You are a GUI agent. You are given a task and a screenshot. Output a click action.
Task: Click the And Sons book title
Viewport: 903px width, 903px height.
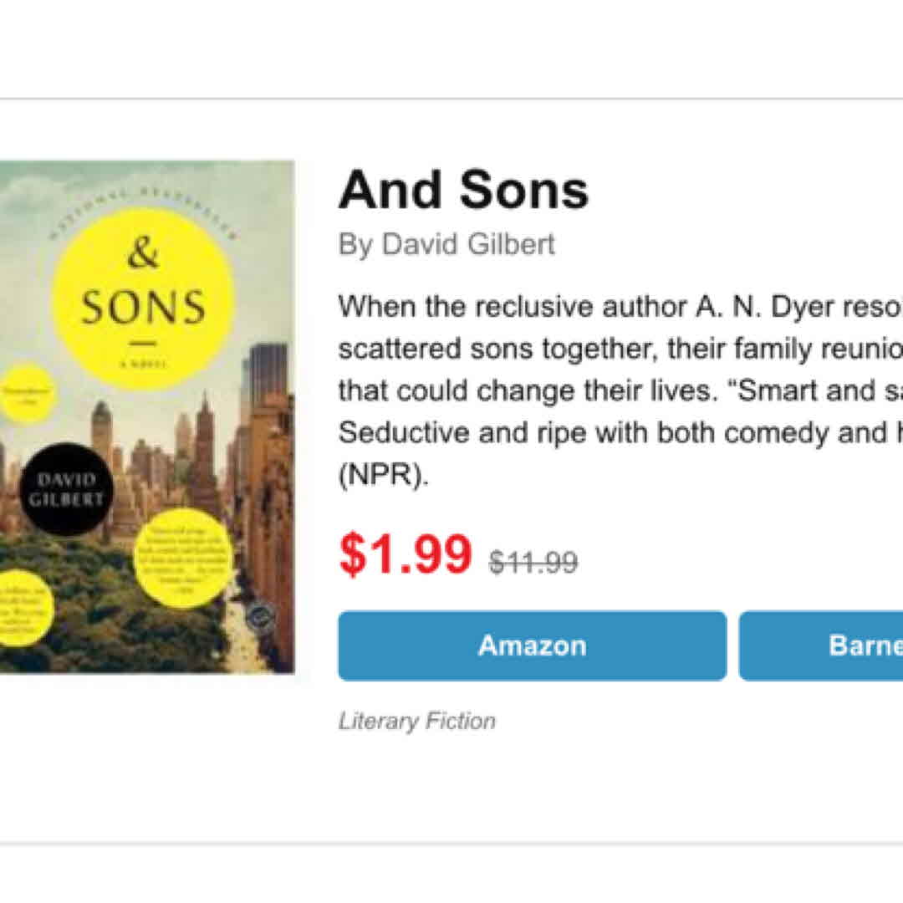click(x=463, y=191)
